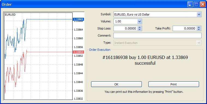Minimize the Order window
This screenshot has width=207, height=104.
coord(190,4)
